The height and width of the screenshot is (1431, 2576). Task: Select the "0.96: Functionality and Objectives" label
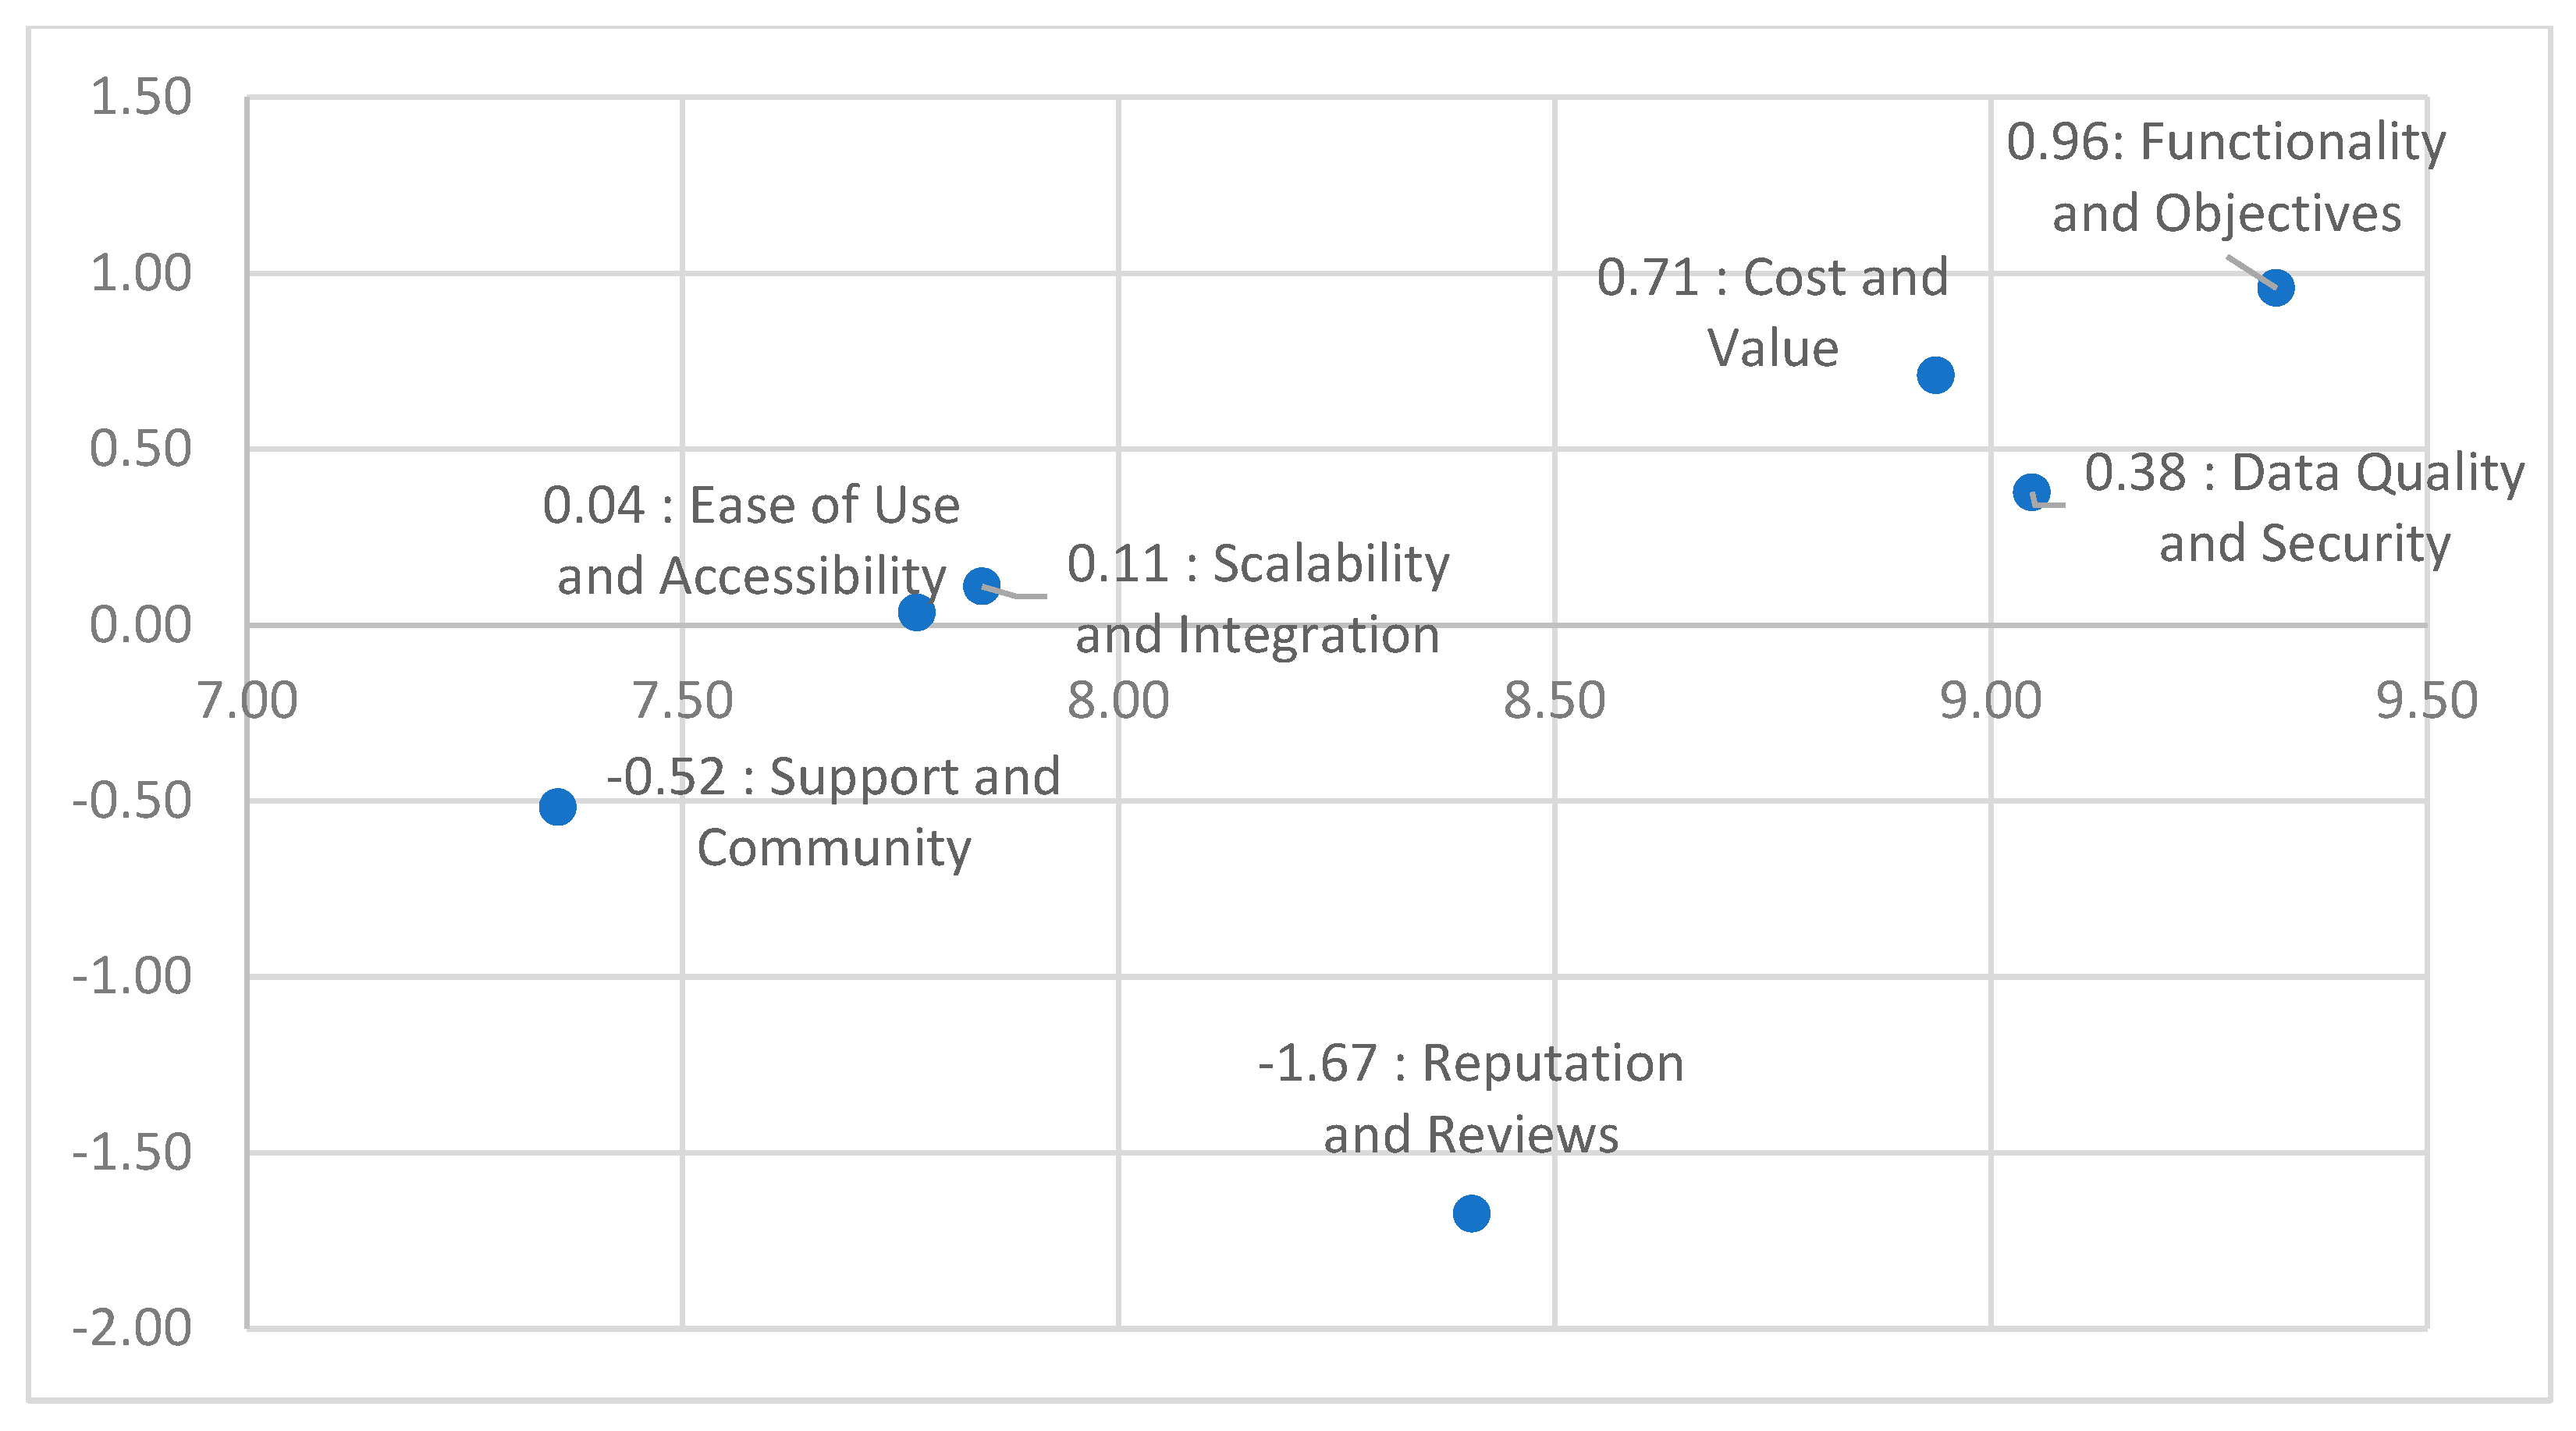(x=2226, y=177)
